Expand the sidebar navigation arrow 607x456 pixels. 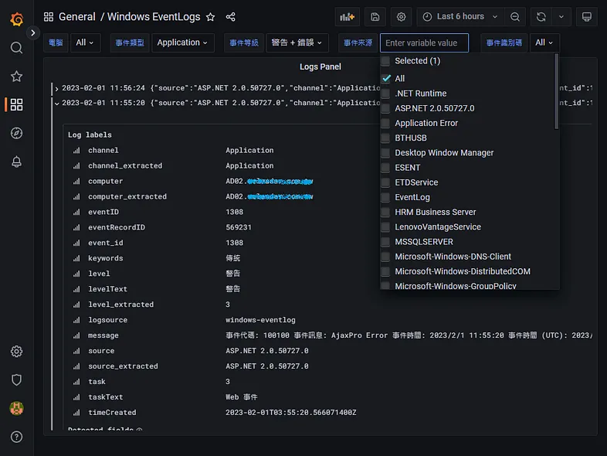pos(33,33)
